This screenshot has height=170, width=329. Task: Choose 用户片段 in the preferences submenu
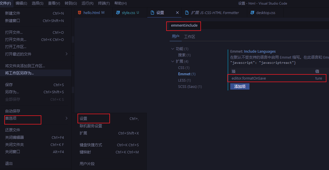pos(109,164)
